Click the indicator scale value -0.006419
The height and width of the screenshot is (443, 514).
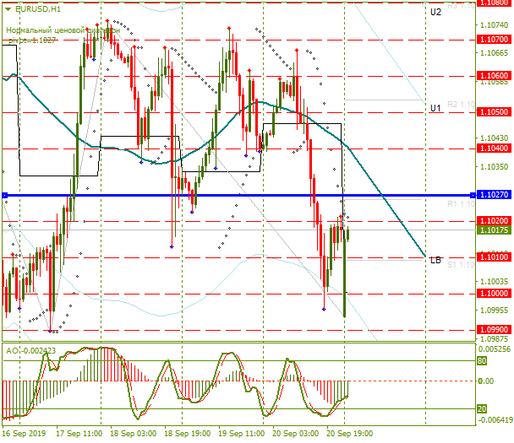click(x=495, y=419)
